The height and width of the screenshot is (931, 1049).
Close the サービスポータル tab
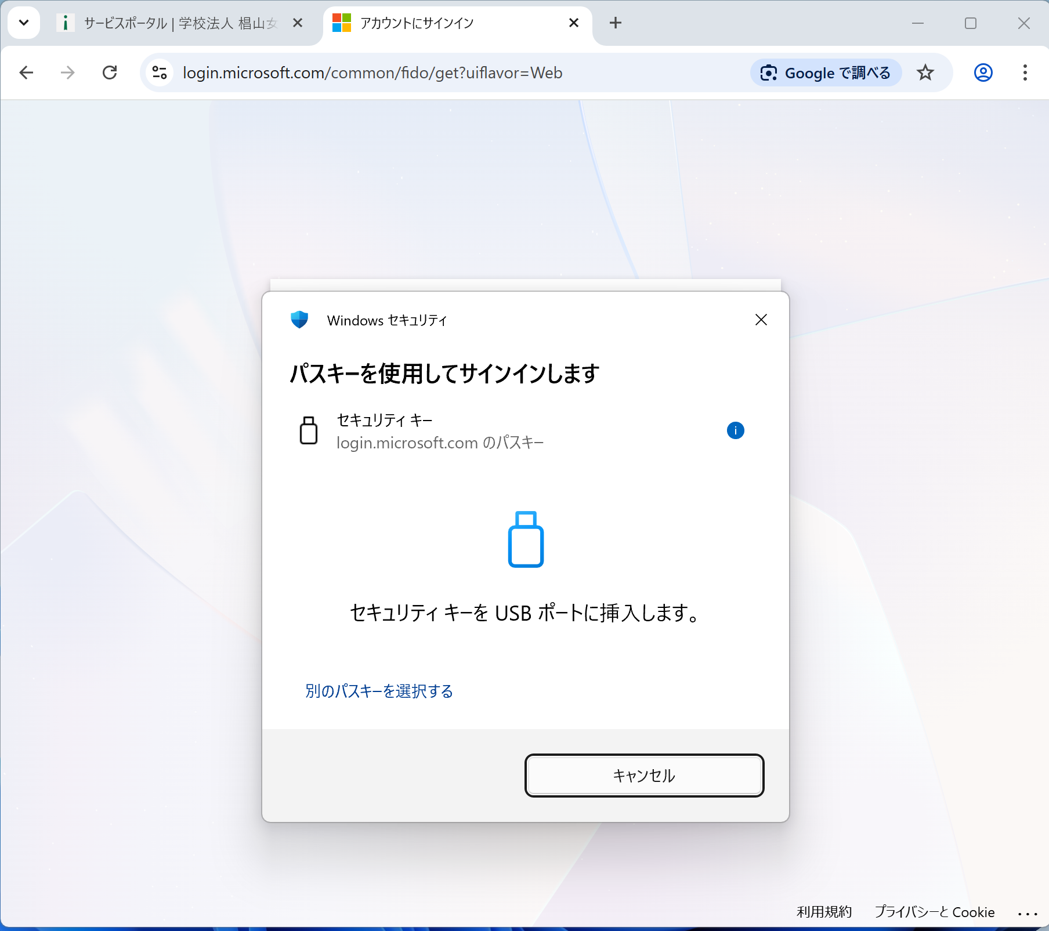click(x=298, y=23)
